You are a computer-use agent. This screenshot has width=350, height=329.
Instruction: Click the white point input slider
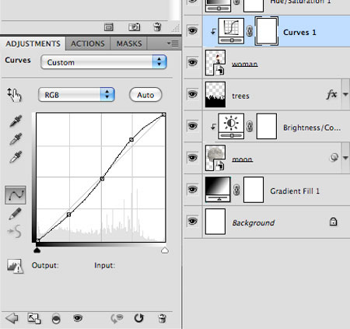pos(165,250)
